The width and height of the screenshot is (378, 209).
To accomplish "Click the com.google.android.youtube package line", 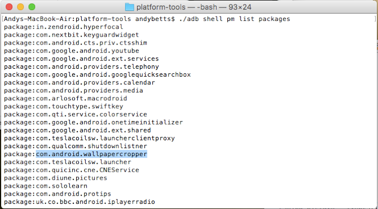I will (72, 51).
